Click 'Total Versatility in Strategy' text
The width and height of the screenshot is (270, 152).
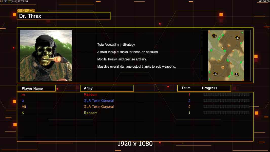point(116,45)
